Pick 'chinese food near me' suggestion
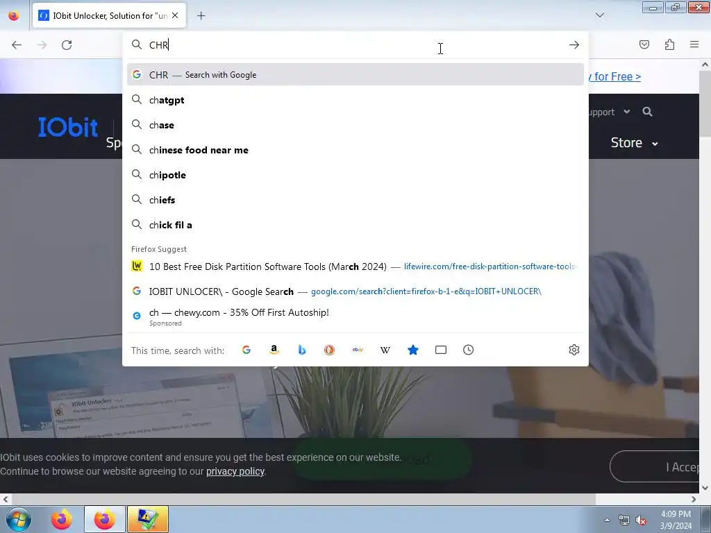Image resolution: width=711 pixels, height=533 pixels. pos(355,150)
